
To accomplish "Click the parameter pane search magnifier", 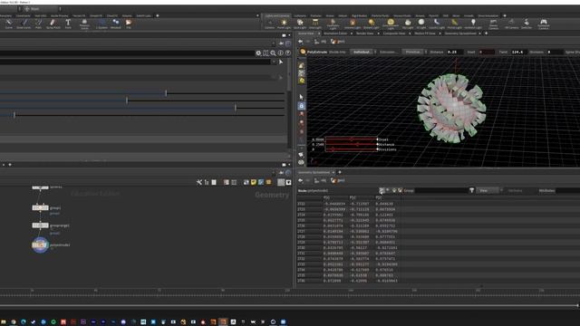I will [273, 53].
